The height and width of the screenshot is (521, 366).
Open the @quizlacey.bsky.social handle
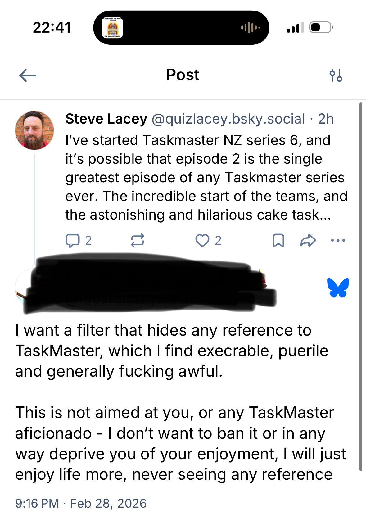pyautogui.click(x=228, y=119)
